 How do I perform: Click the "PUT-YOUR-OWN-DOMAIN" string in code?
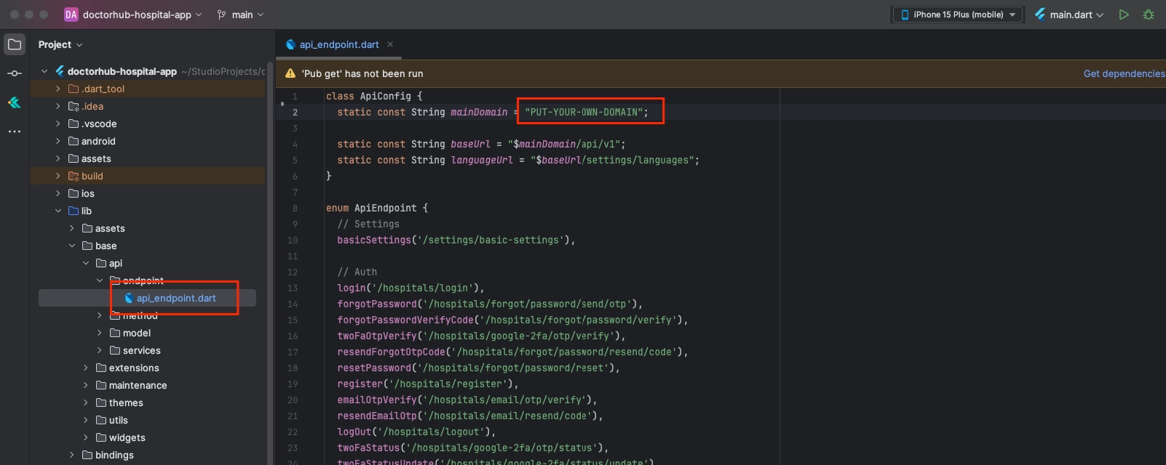click(x=584, y=112)
